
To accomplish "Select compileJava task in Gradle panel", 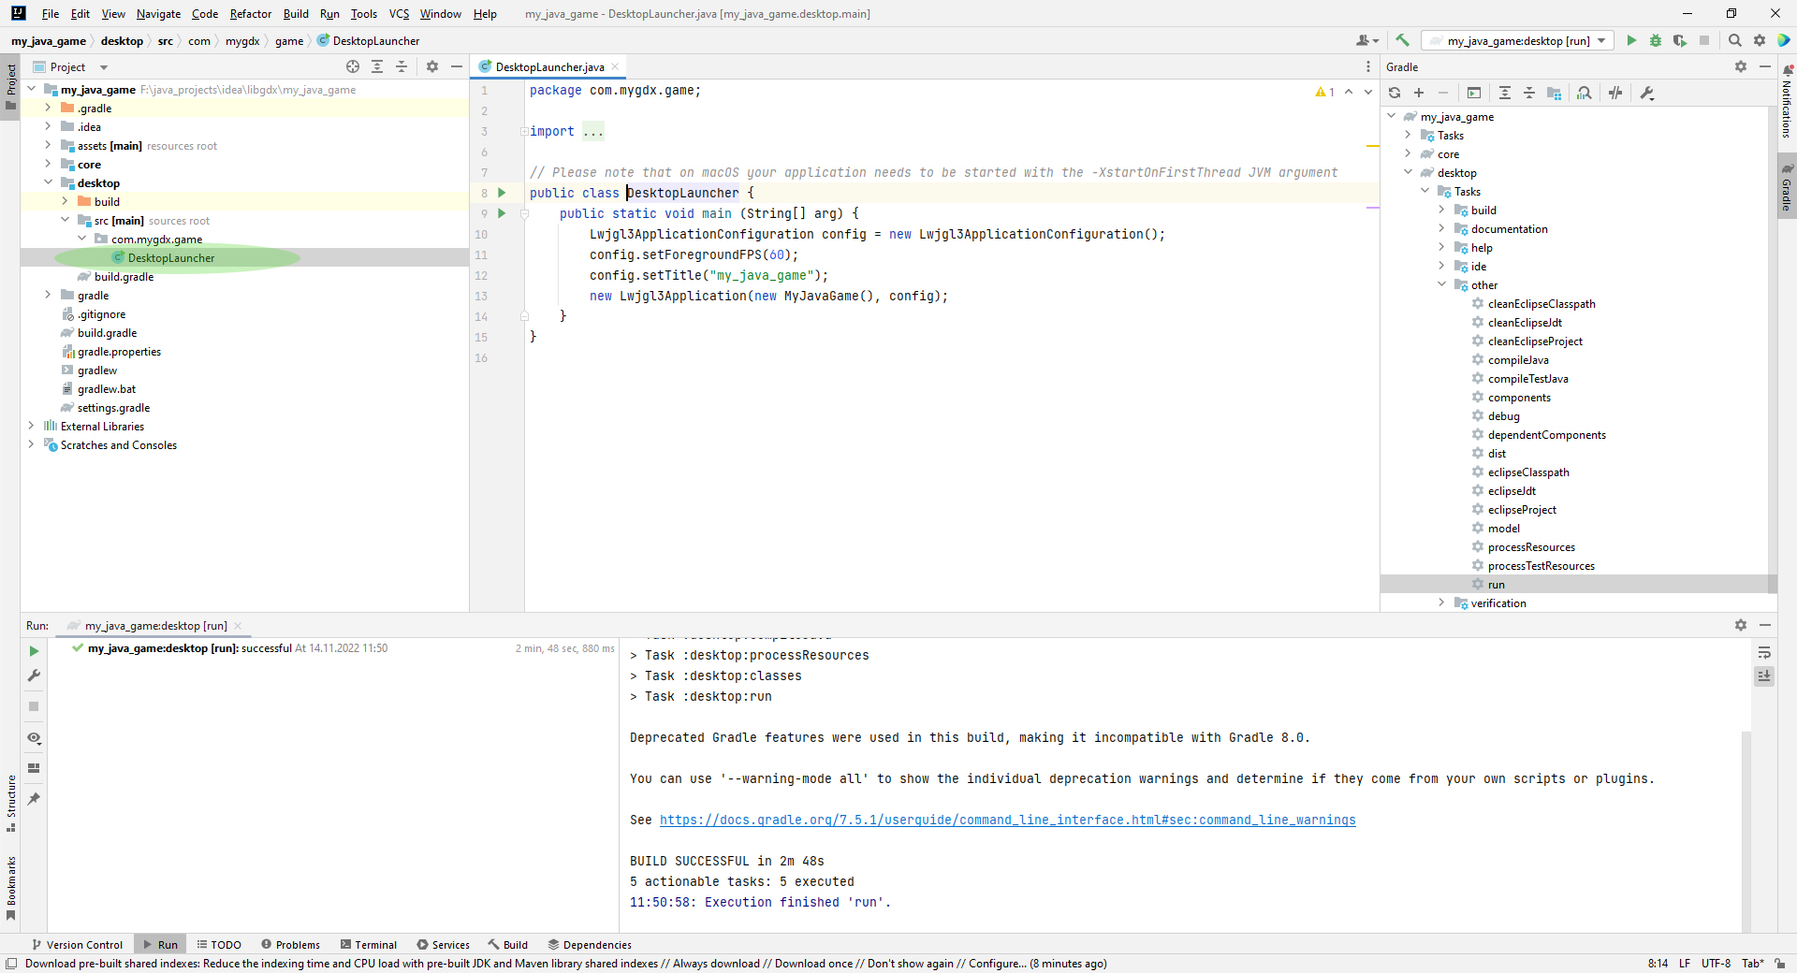I will 1517,359.
